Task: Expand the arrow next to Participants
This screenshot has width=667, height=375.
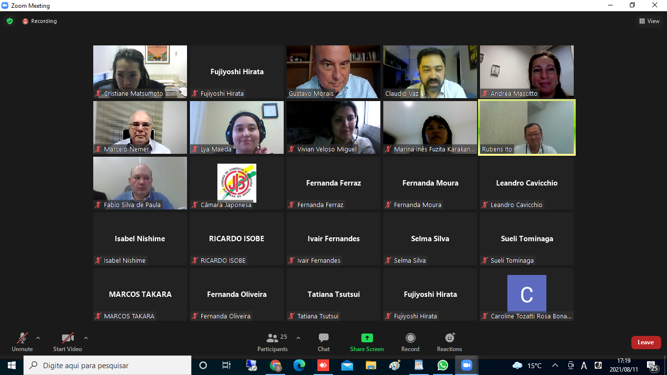Action: (x=298, y=337)
